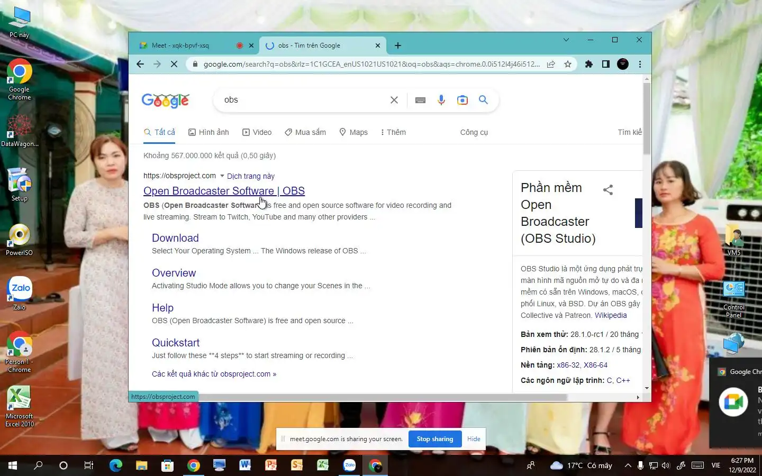Open Word from taskbar
The width and height of the screenshot is (762, 476).
[245, 465]
